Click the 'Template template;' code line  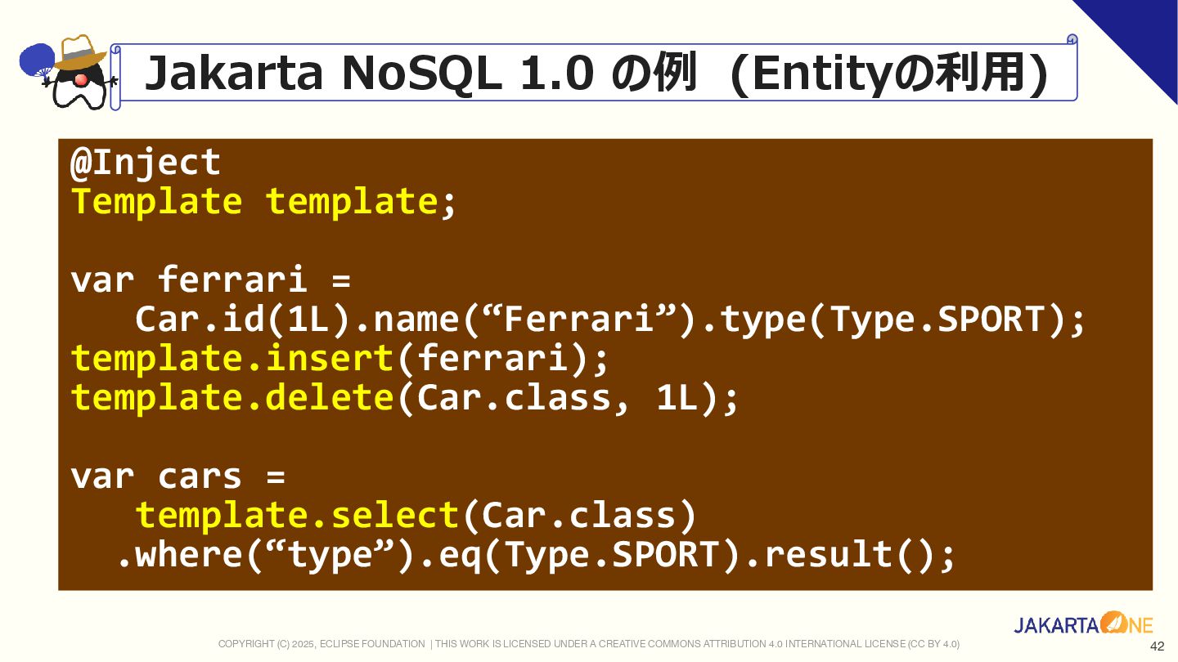(x=263, y=201)
